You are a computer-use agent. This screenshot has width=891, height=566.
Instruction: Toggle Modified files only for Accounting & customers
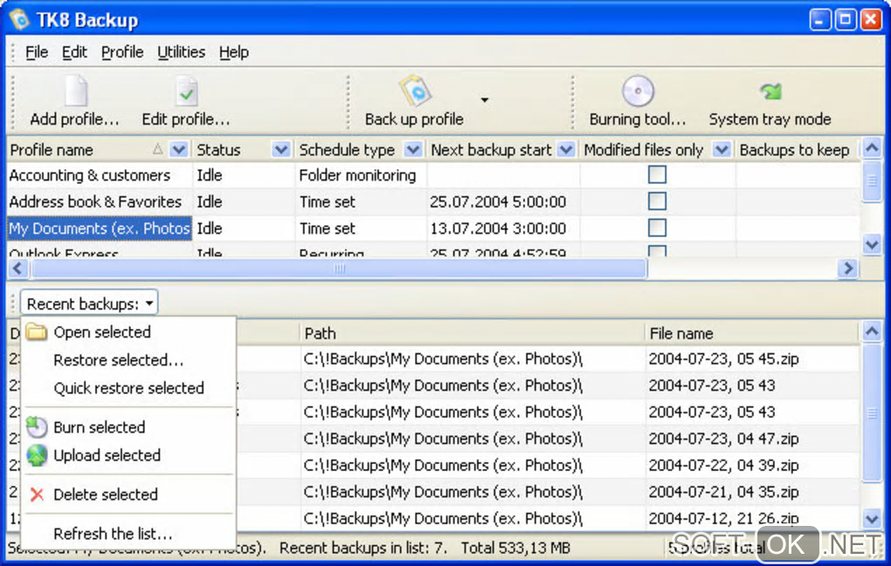click(657, 175)
